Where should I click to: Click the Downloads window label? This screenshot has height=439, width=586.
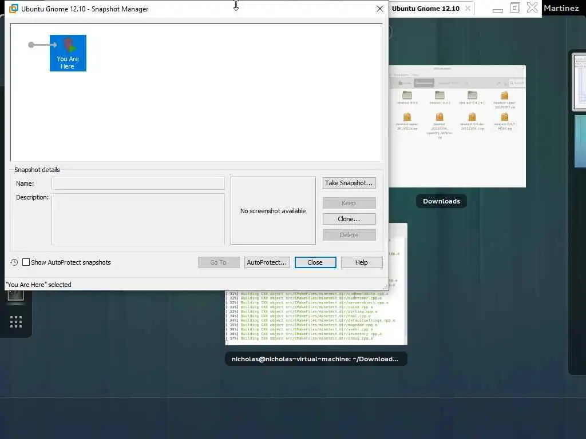[441, 201]
